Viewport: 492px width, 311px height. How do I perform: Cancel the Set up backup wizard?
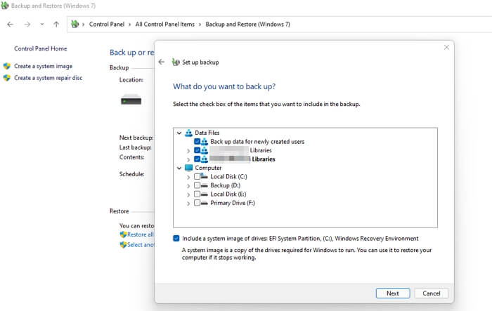[x=431, y=293]
